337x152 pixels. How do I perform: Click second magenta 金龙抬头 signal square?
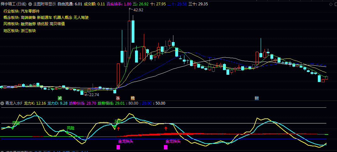click(166, 147)
